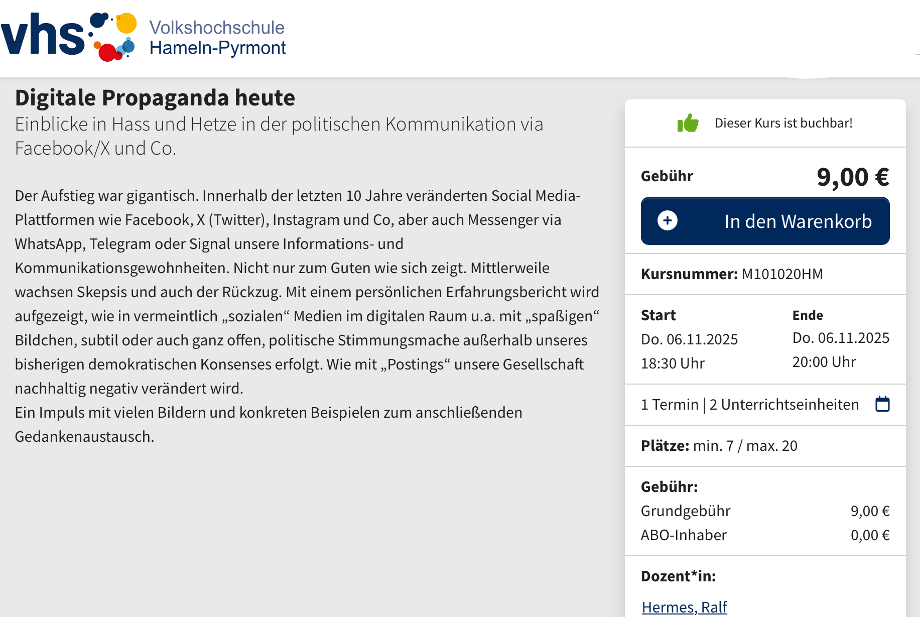Click the Volkshochschule Hameln-Pyrmont header text
920x617 pixels.
(217, 38)
